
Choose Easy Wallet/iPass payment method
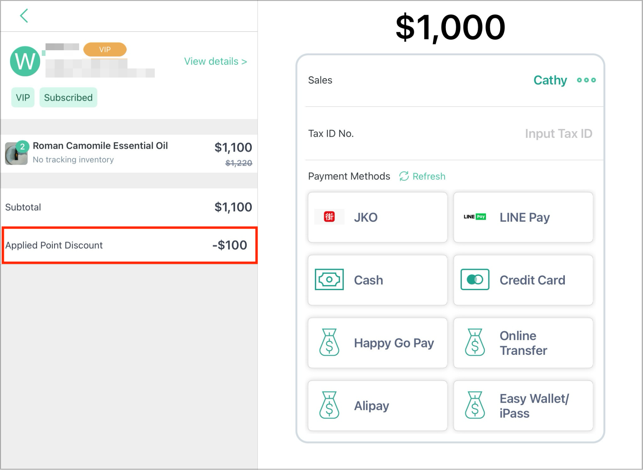[x=523, y=406]
